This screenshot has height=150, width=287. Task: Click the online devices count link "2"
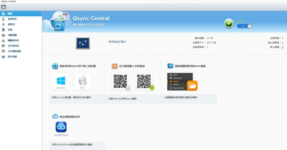(283, 47)
